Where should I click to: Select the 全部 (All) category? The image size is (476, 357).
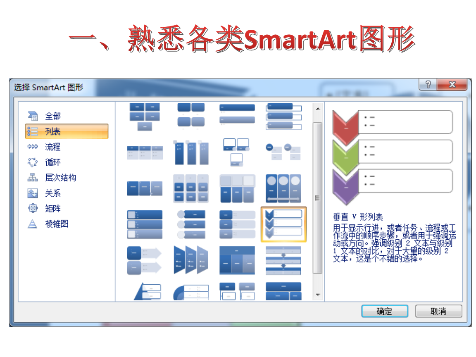click(52, 116)
